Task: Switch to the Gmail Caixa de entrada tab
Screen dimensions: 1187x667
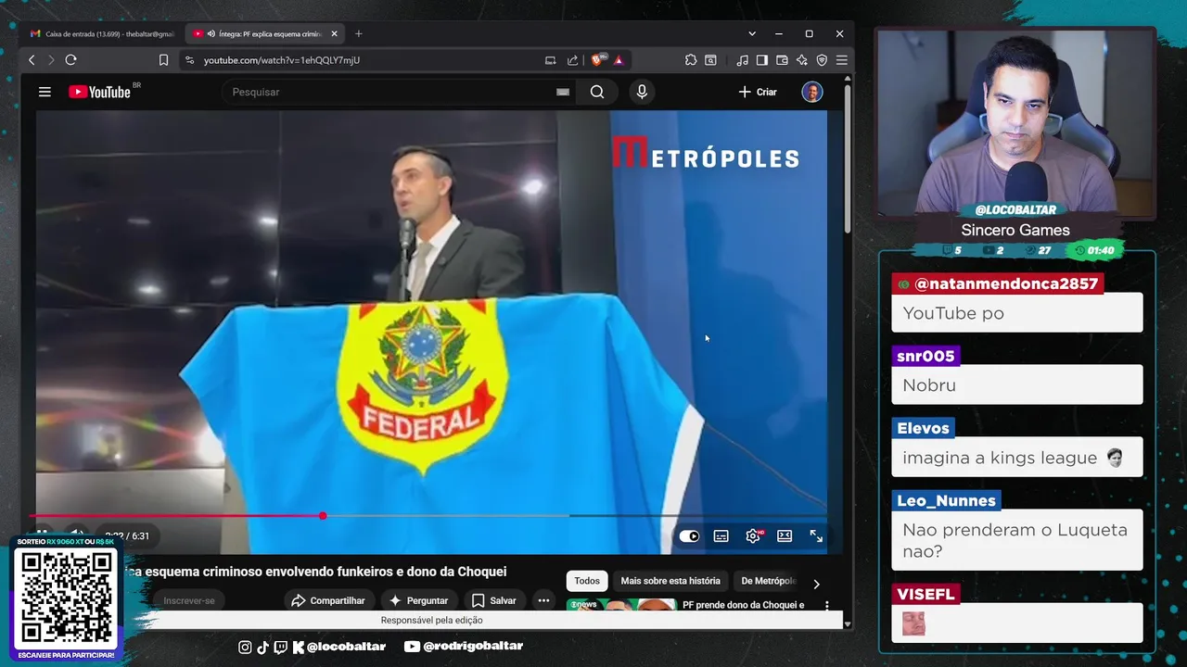Action: pos(102,33)
